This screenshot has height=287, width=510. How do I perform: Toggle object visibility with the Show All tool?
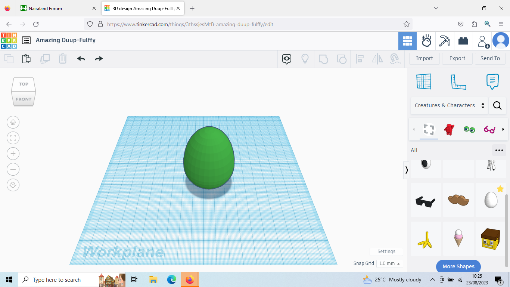click(x=286, y=59)
